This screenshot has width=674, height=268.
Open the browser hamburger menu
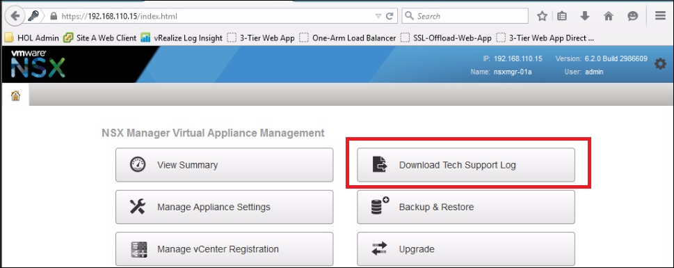point(660,16)
